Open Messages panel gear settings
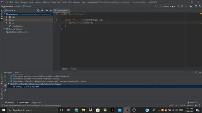 (x=196, y=73)
